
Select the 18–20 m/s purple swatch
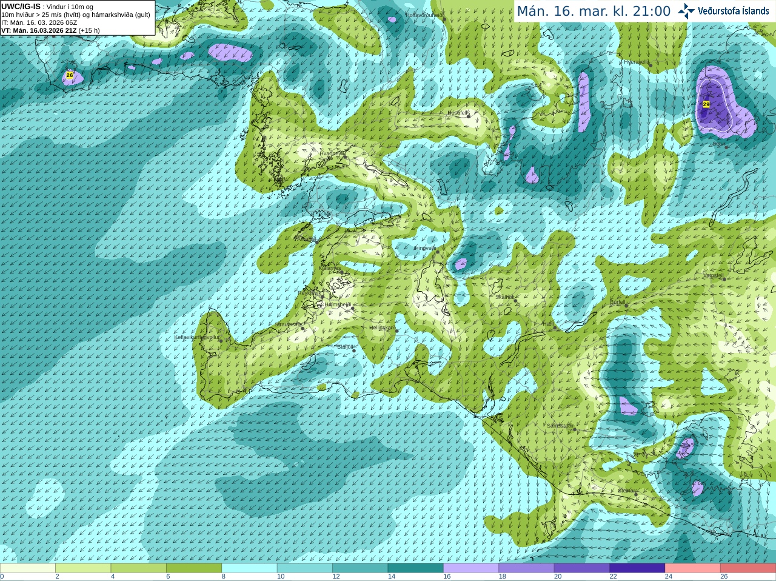click(527, 568)
